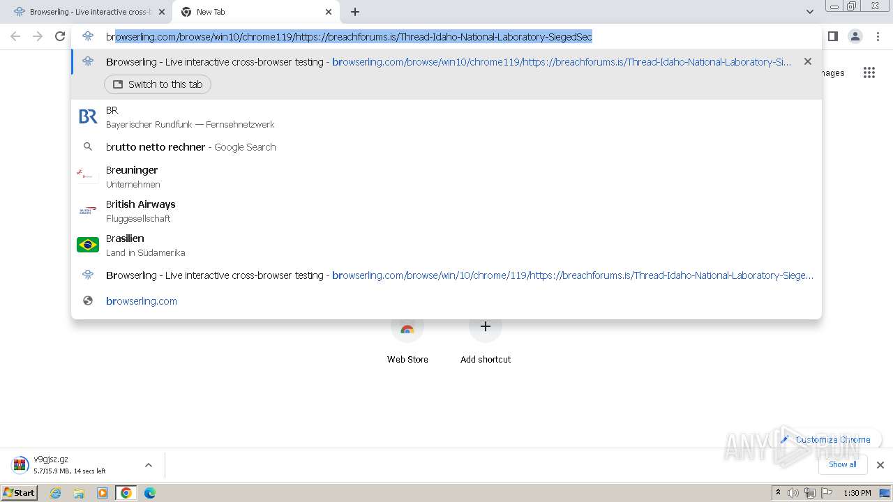The width and height of the screenshot is (893, 502).
Task: Go forward with the forward arrow
Action: [38, 36]
